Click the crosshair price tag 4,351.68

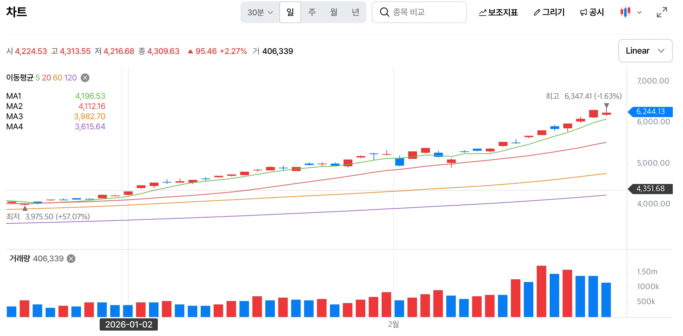coord(650,189)
